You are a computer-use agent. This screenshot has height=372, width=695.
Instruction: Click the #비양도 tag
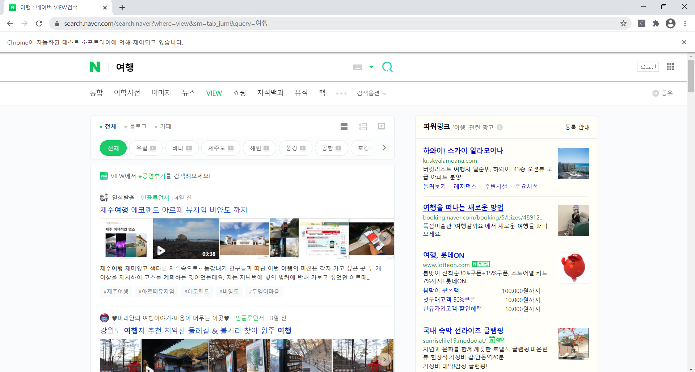pyautogui.click(x=229, y=292)
